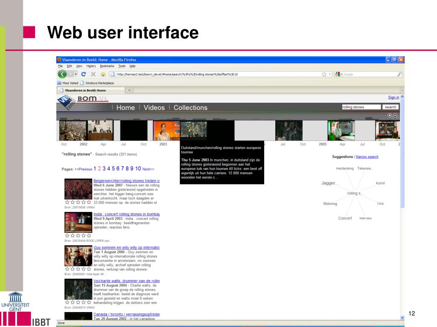The width and height of the screenshot is (437, 327).
Task: Open results page 3
Action: (x=104, y=169)
